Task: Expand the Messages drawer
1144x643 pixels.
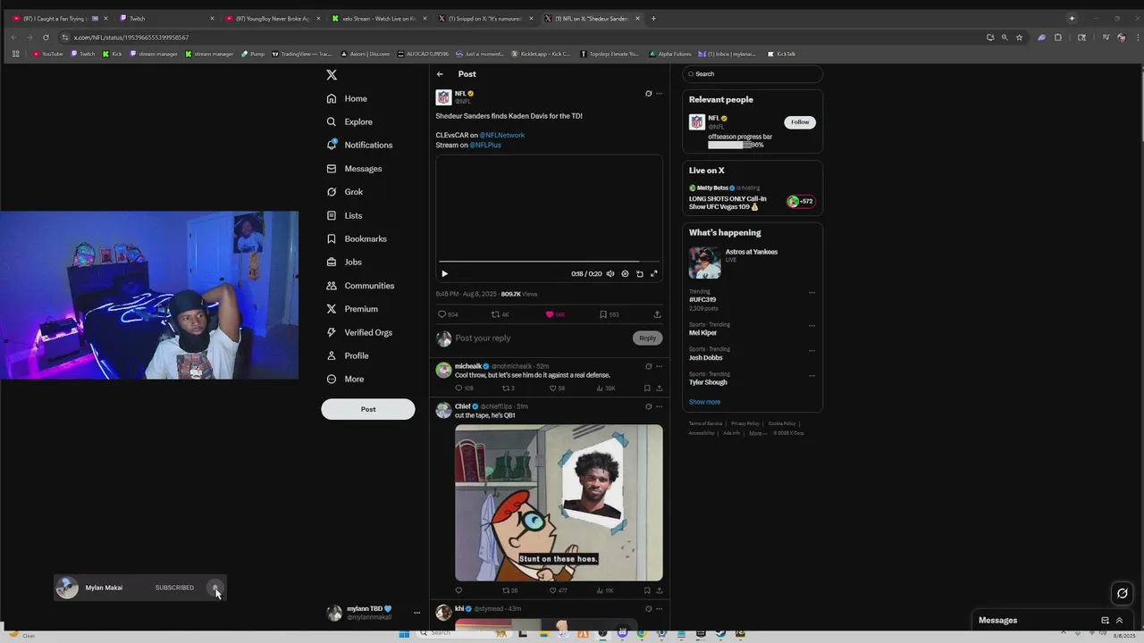Action: click(1119, 621)
